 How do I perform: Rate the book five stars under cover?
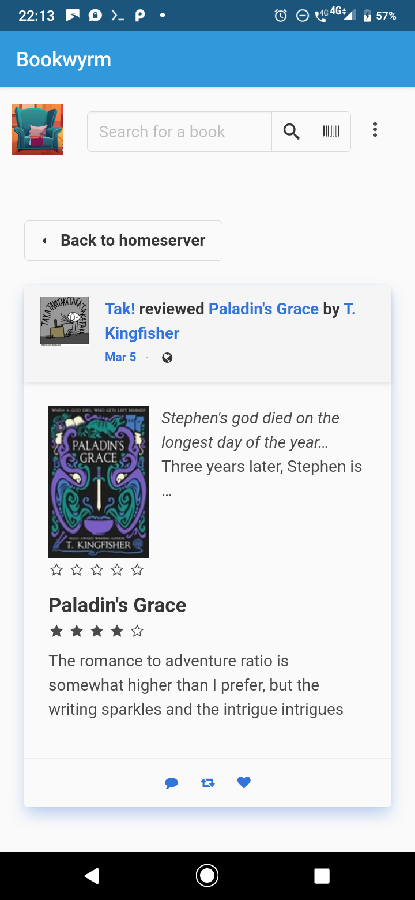[x=137, y=571]
